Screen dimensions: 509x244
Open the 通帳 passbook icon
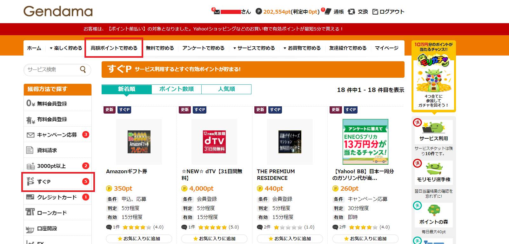[x=328, y=11]
